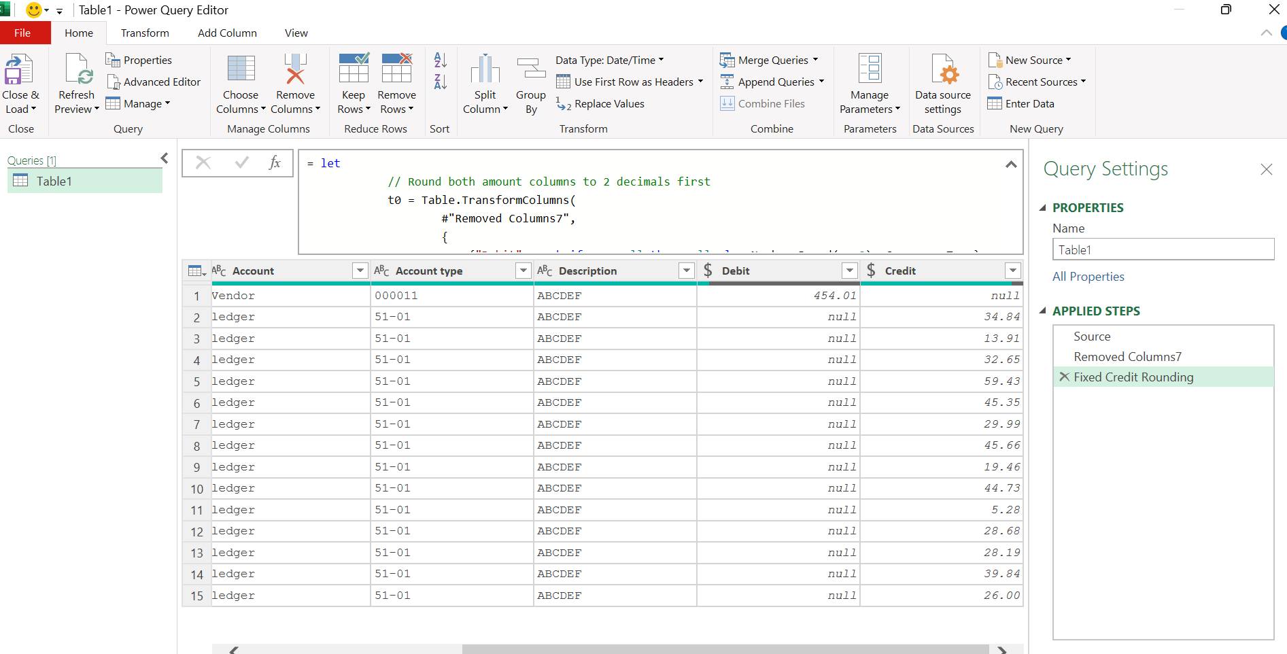Click the All Properties link
Image resolution: width=1287 pixels, height=654 pixels.
tap(1088, 277)
